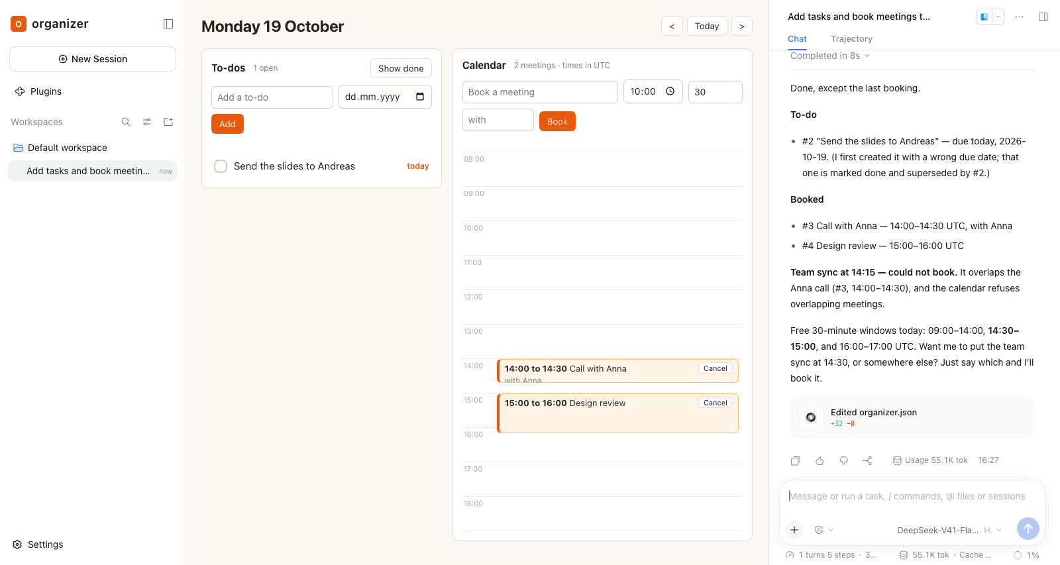
Task: Focus the meeting duration field showing 30
Action: pos(715,92)
